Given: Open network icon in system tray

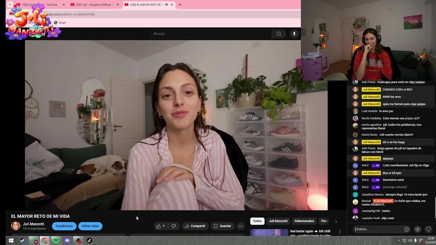Looking at the screenshot, I should click(405, 241).
